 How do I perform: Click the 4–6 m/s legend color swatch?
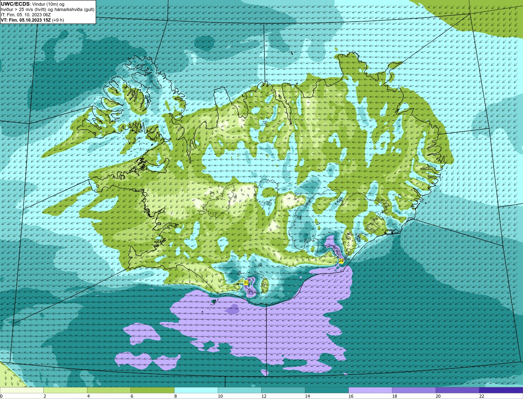(109, 390)
